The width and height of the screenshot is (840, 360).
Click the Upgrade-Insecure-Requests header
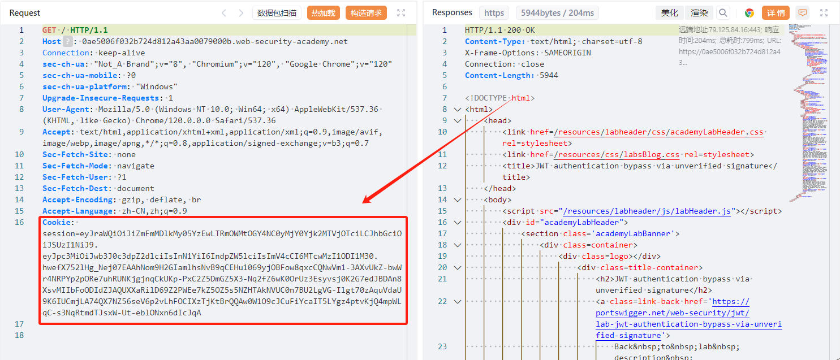tap(107, 98)
